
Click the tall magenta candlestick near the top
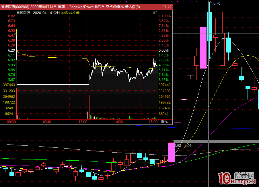[203, 48]
